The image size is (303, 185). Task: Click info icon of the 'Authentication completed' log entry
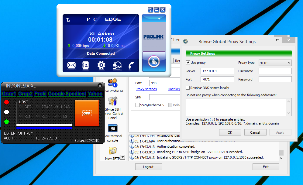(x=132, y=146)
